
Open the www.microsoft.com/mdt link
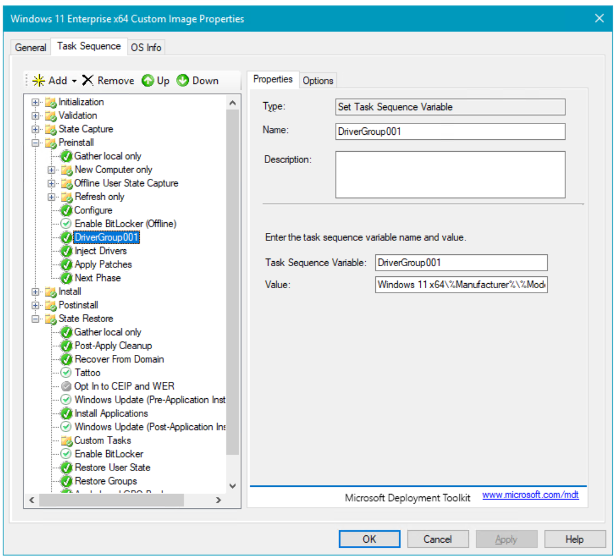click(530, 495)
